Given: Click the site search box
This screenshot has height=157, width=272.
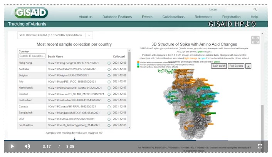Looking at the screenshot, I should coord(239,9).
